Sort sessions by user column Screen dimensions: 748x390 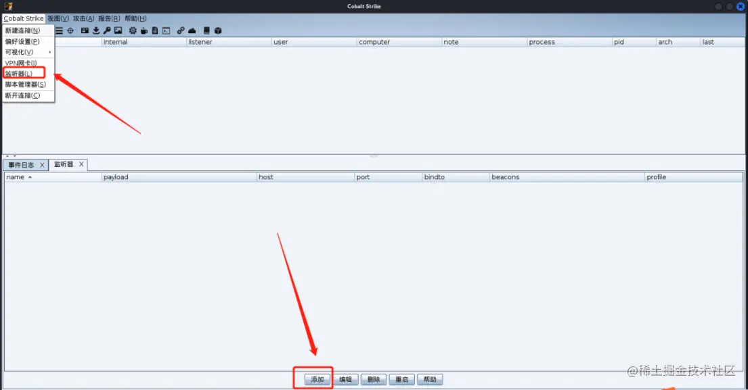(x=314, y=42)
